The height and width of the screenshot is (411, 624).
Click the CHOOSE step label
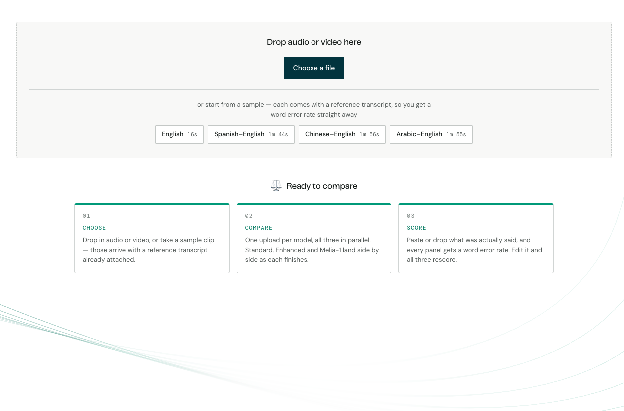tap(94, 228)
